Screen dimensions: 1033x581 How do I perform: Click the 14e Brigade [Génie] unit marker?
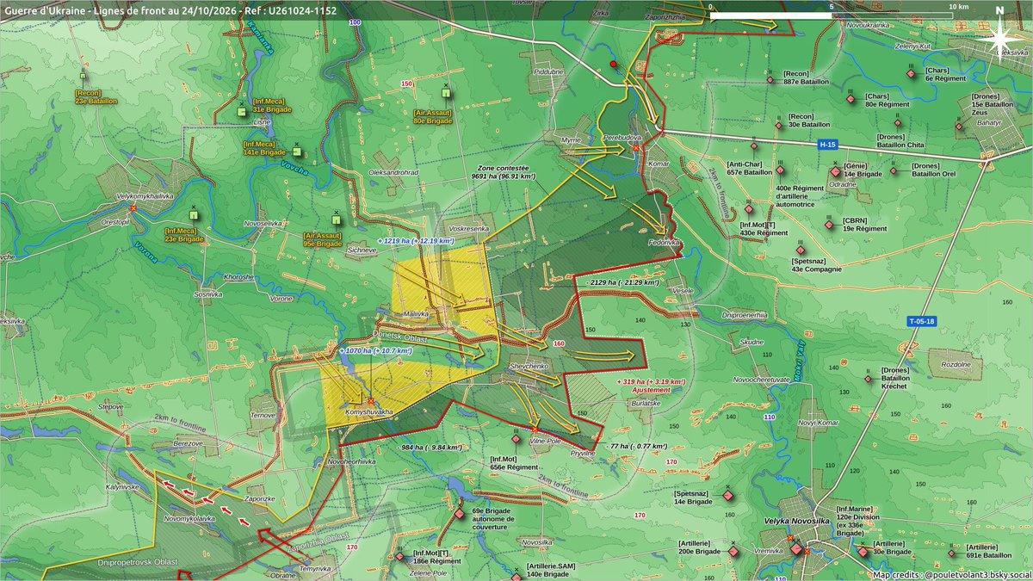point(835,171)
